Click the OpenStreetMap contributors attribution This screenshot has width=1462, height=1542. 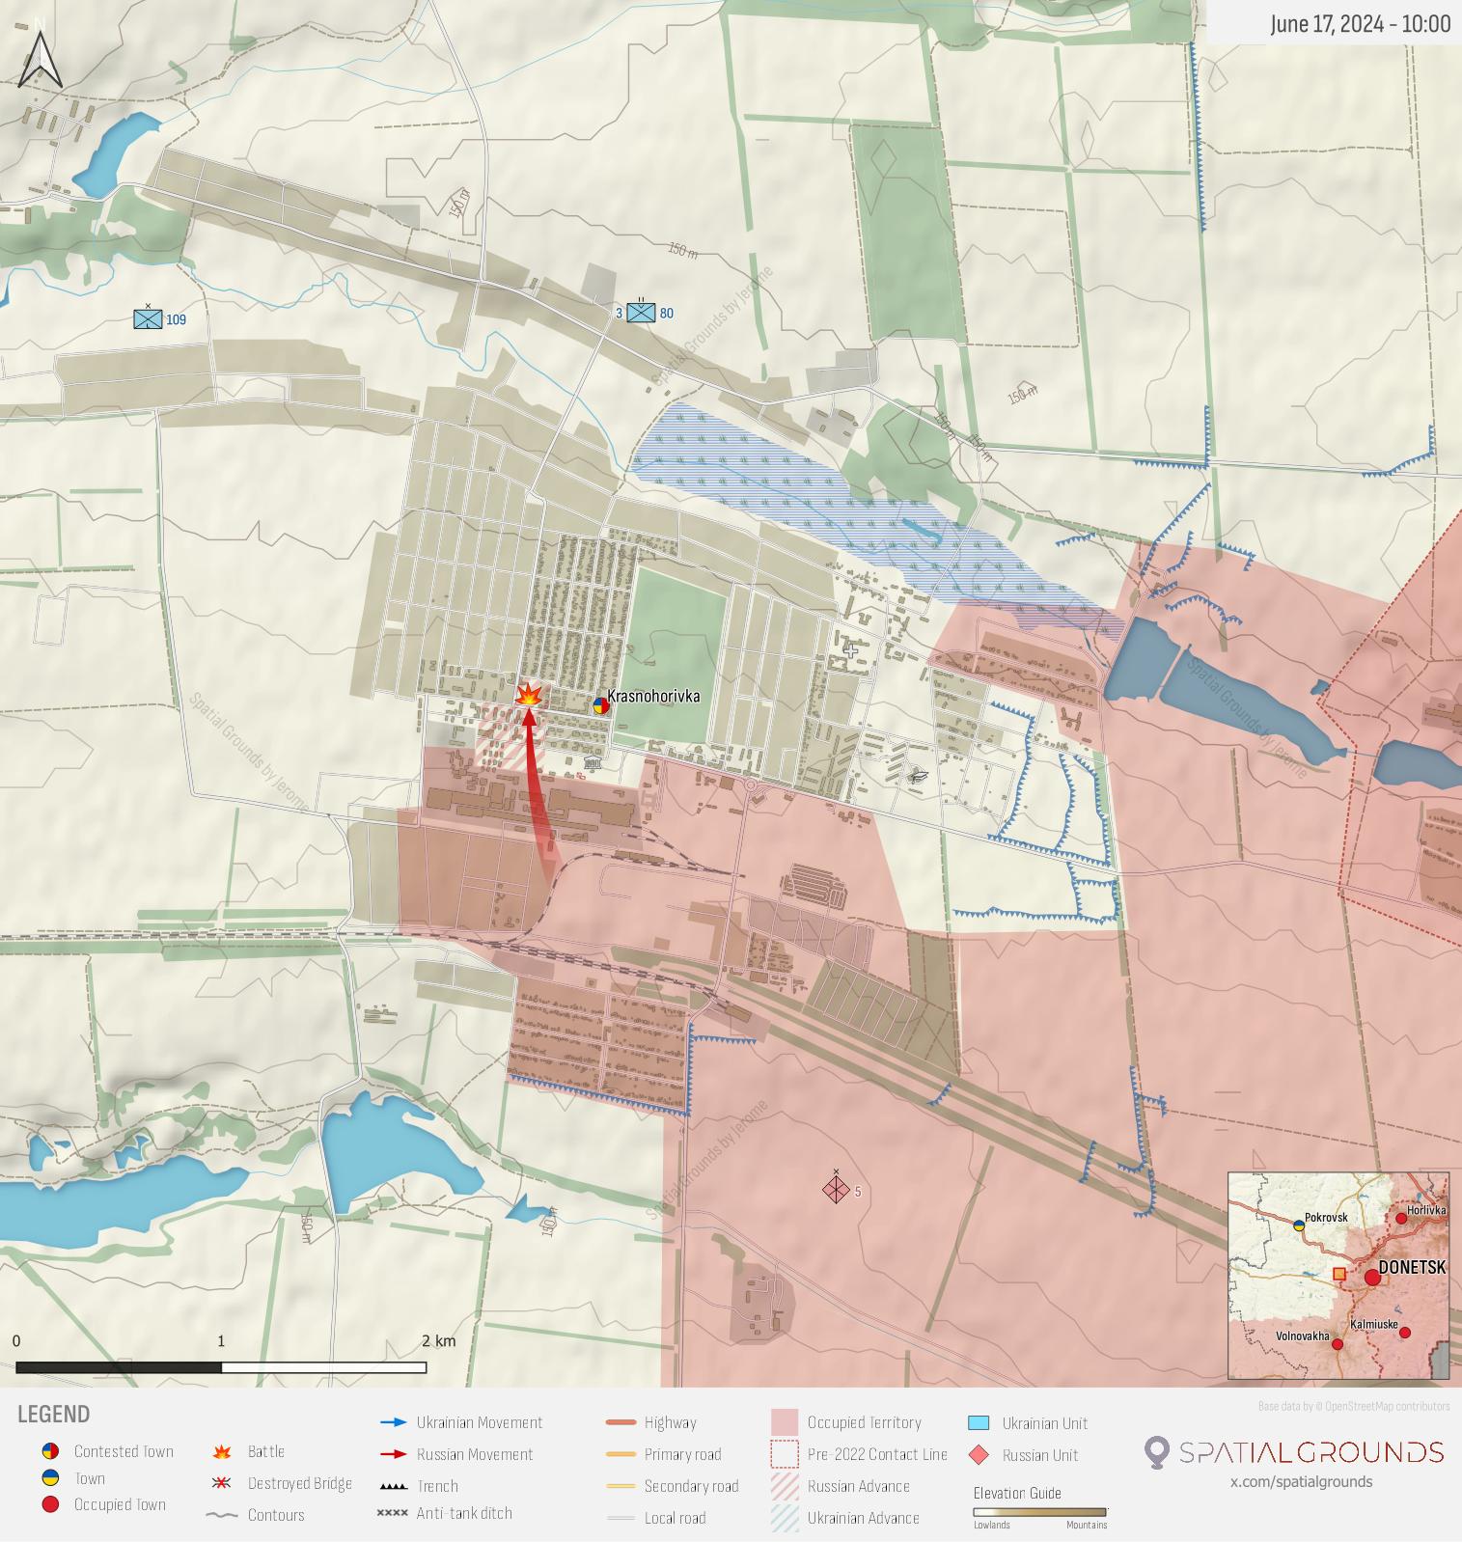coord(1354,1406)
